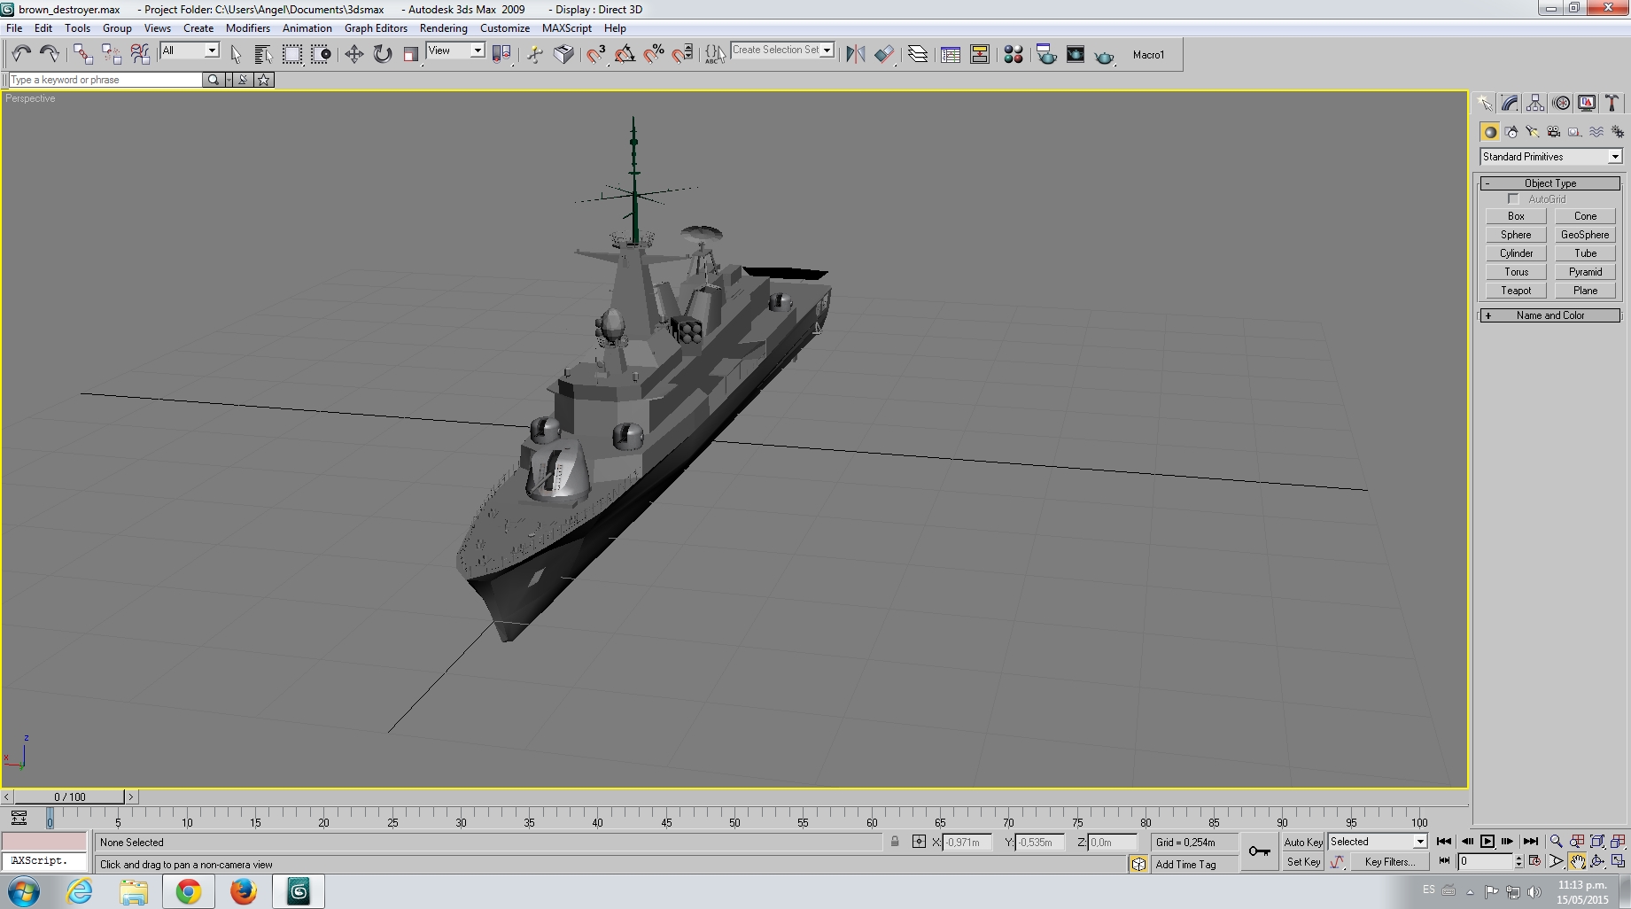Open the Material Editor icon
This screenshot has width=1631, height=909.
(1014, 55)
